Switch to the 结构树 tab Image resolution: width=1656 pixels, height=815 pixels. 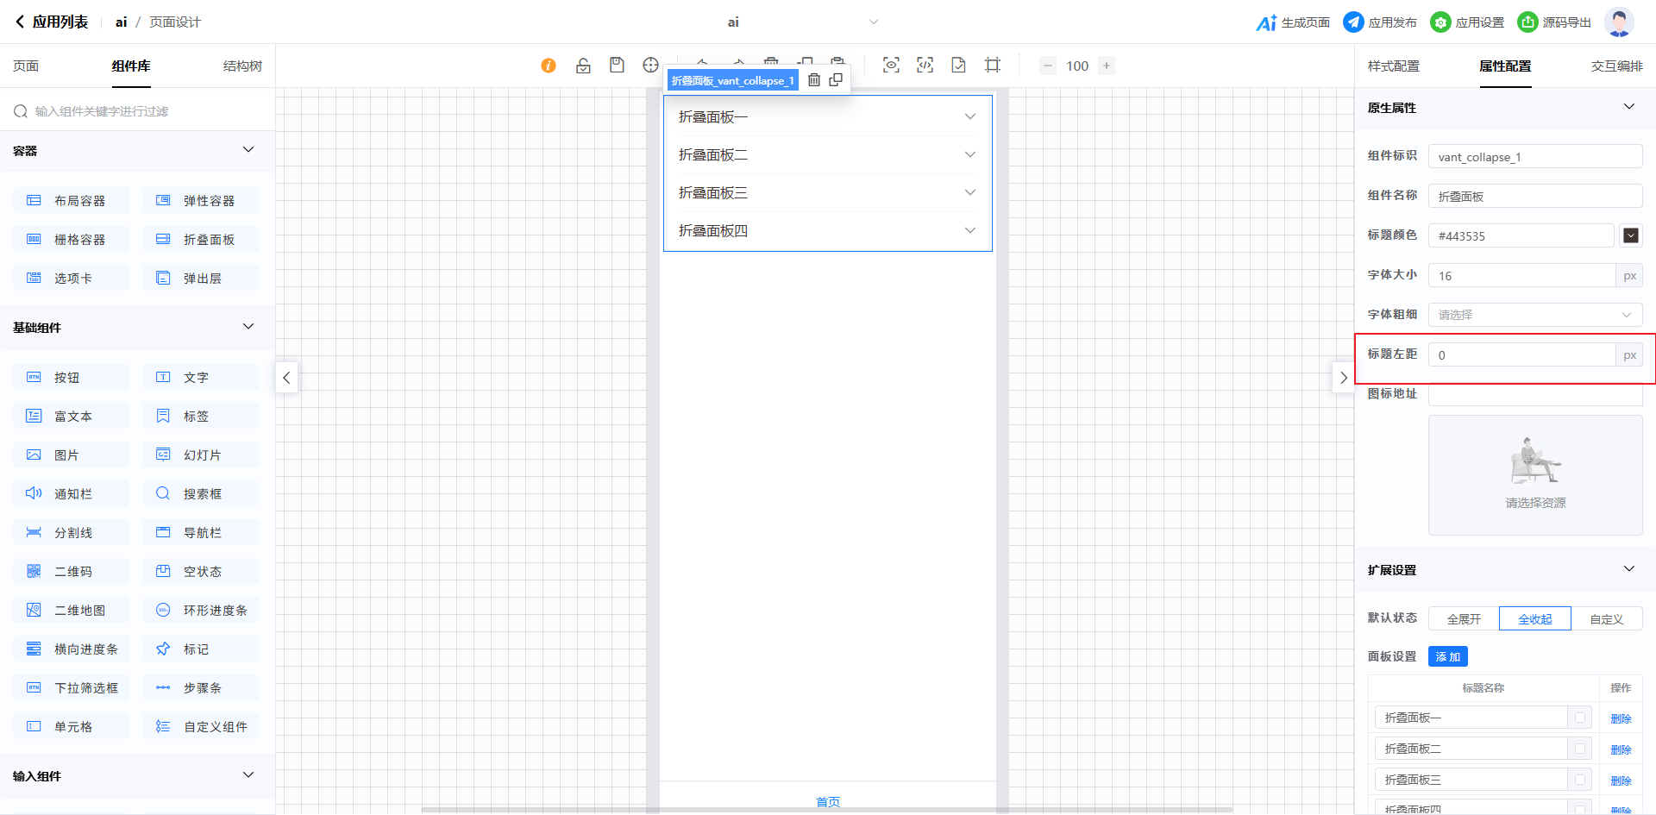coord(242,66)
